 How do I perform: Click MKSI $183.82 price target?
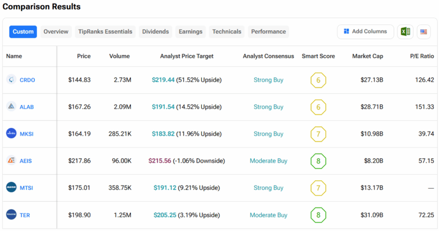pos(163,134)
